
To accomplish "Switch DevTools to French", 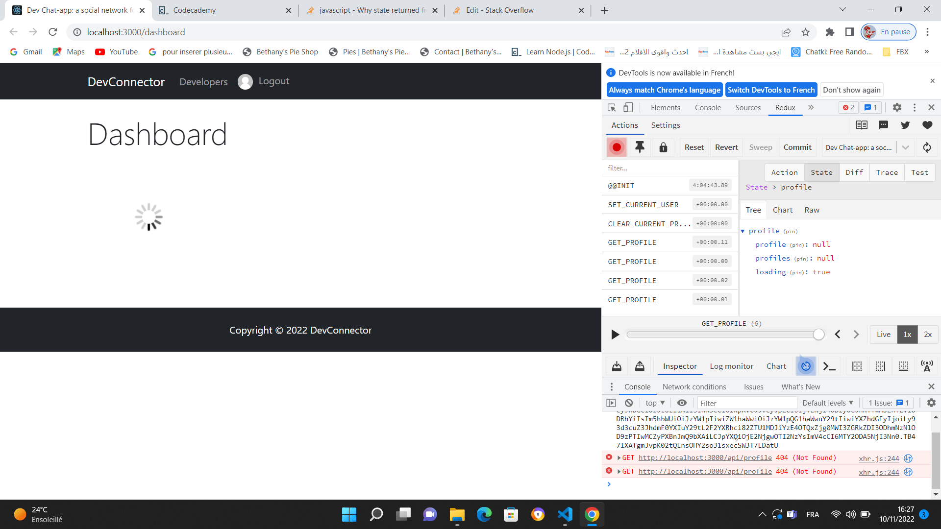I will [x=771, y=90].
